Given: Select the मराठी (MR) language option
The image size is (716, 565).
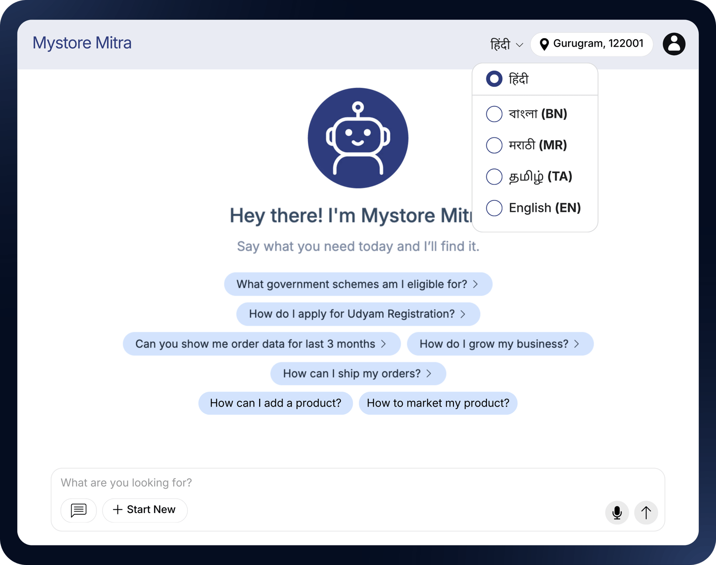Looking at the screenshot, I should [x=537, y=145].
